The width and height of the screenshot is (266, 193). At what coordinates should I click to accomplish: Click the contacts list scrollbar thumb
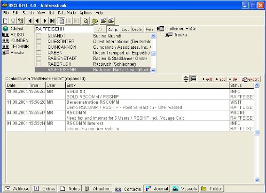pyautogui.click(x=257, y=132)
